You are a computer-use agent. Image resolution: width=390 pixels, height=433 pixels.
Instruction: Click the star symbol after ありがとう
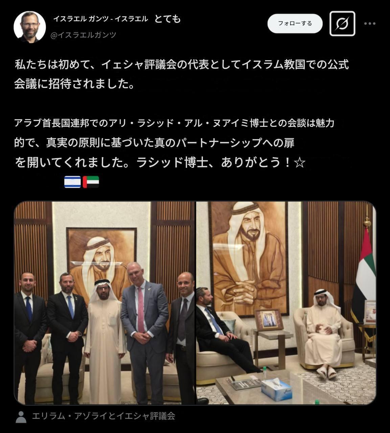point(300,163)
